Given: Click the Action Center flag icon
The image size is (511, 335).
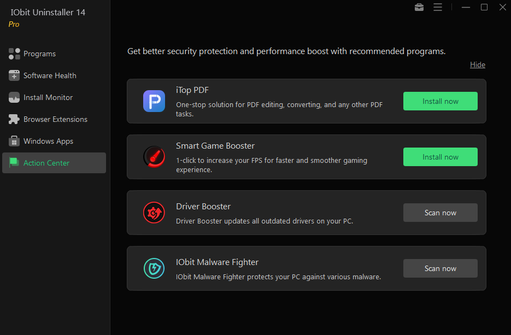Looking at the screenshot, I should coord(14,163).
